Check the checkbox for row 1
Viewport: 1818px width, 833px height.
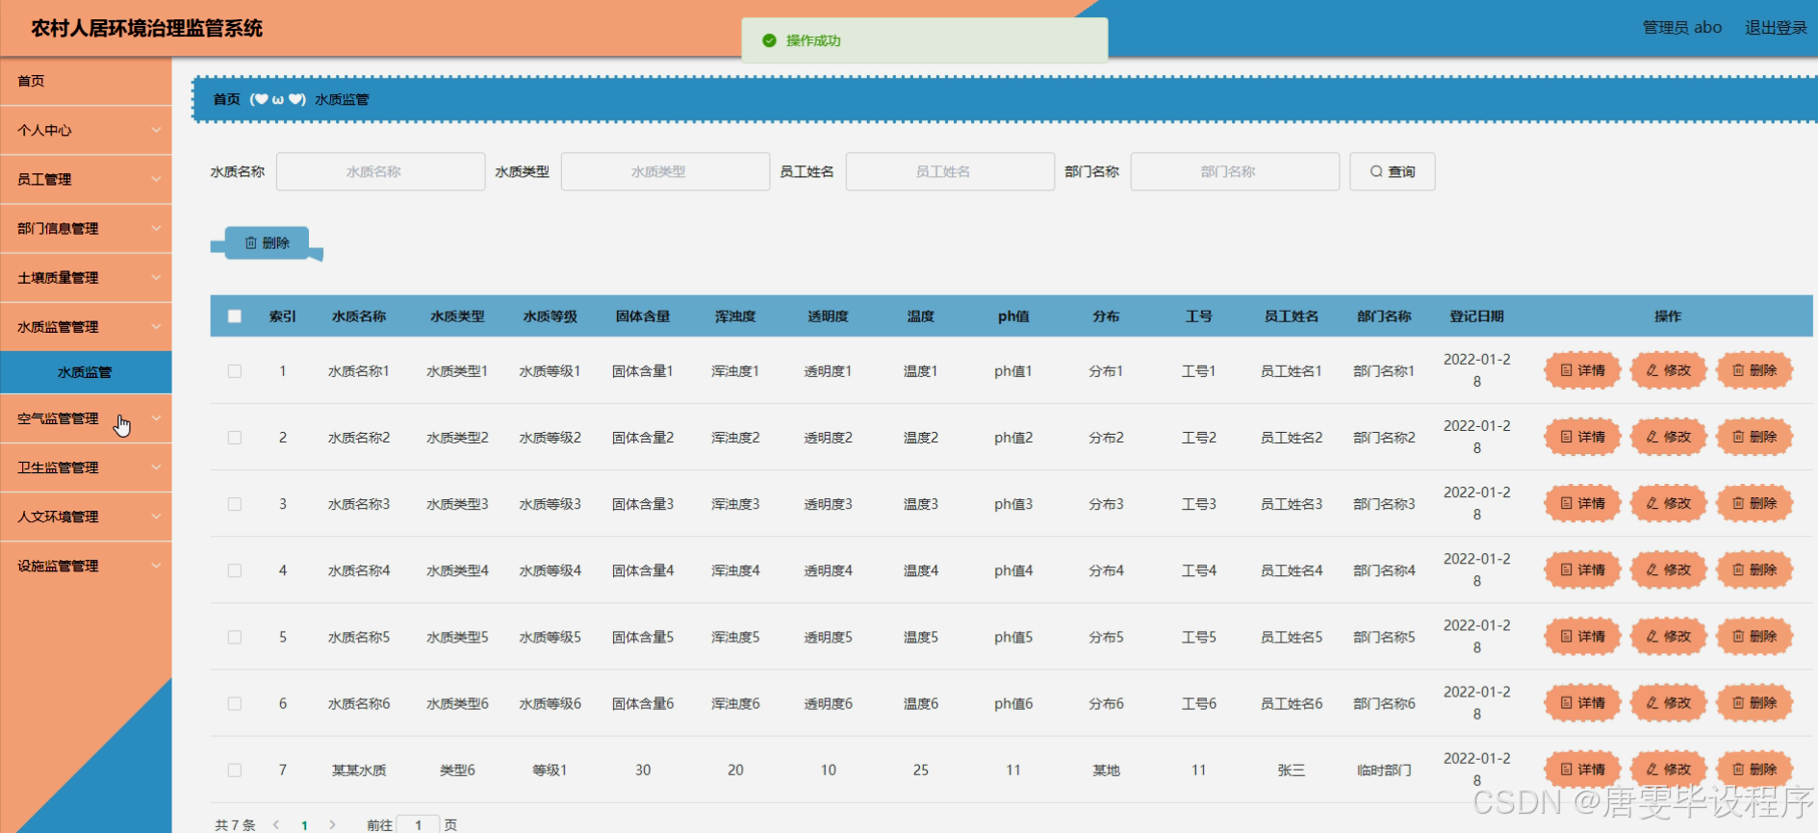tap(234, 370)
